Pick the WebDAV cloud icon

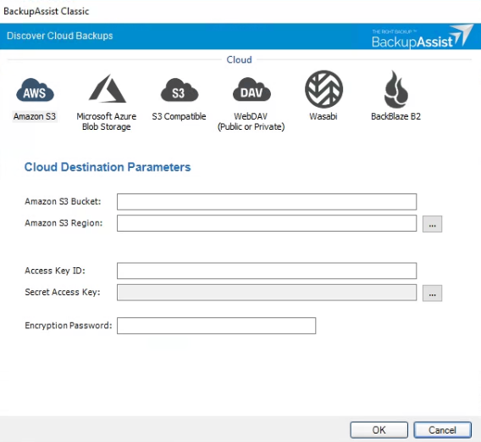(252, 89)
